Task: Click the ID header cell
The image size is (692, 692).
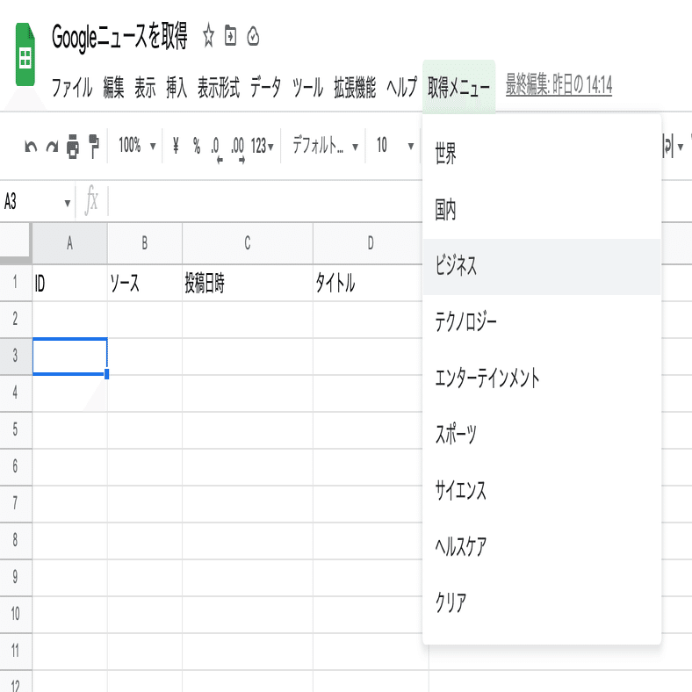Action: point(69,283)
